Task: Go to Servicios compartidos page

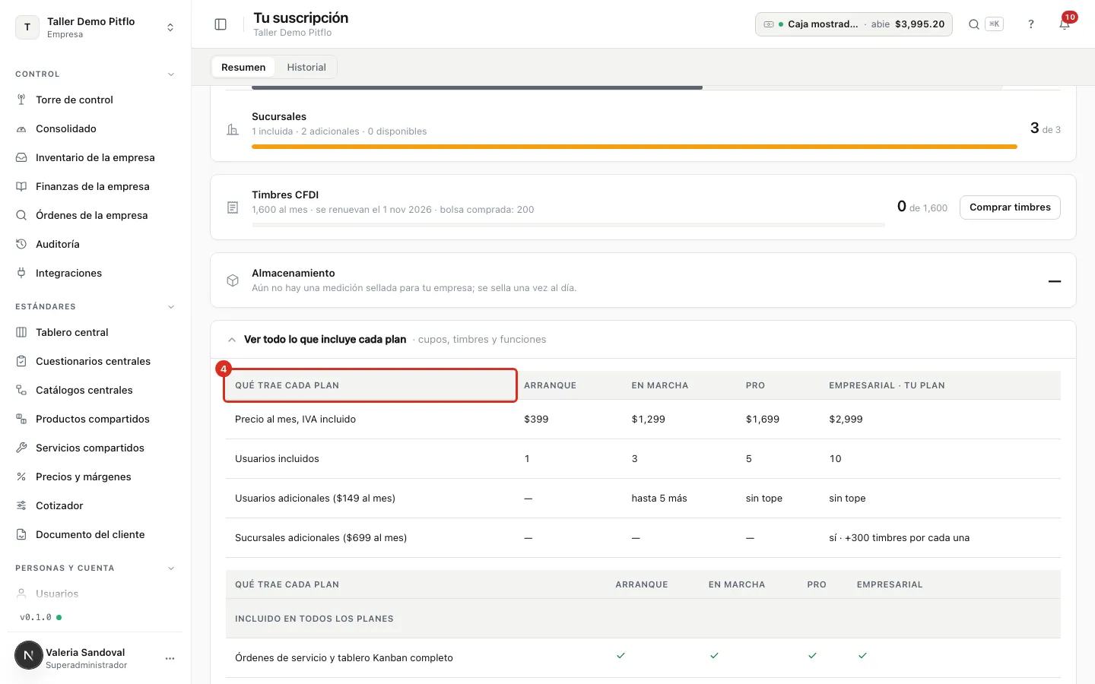Action: coord(90,448)
